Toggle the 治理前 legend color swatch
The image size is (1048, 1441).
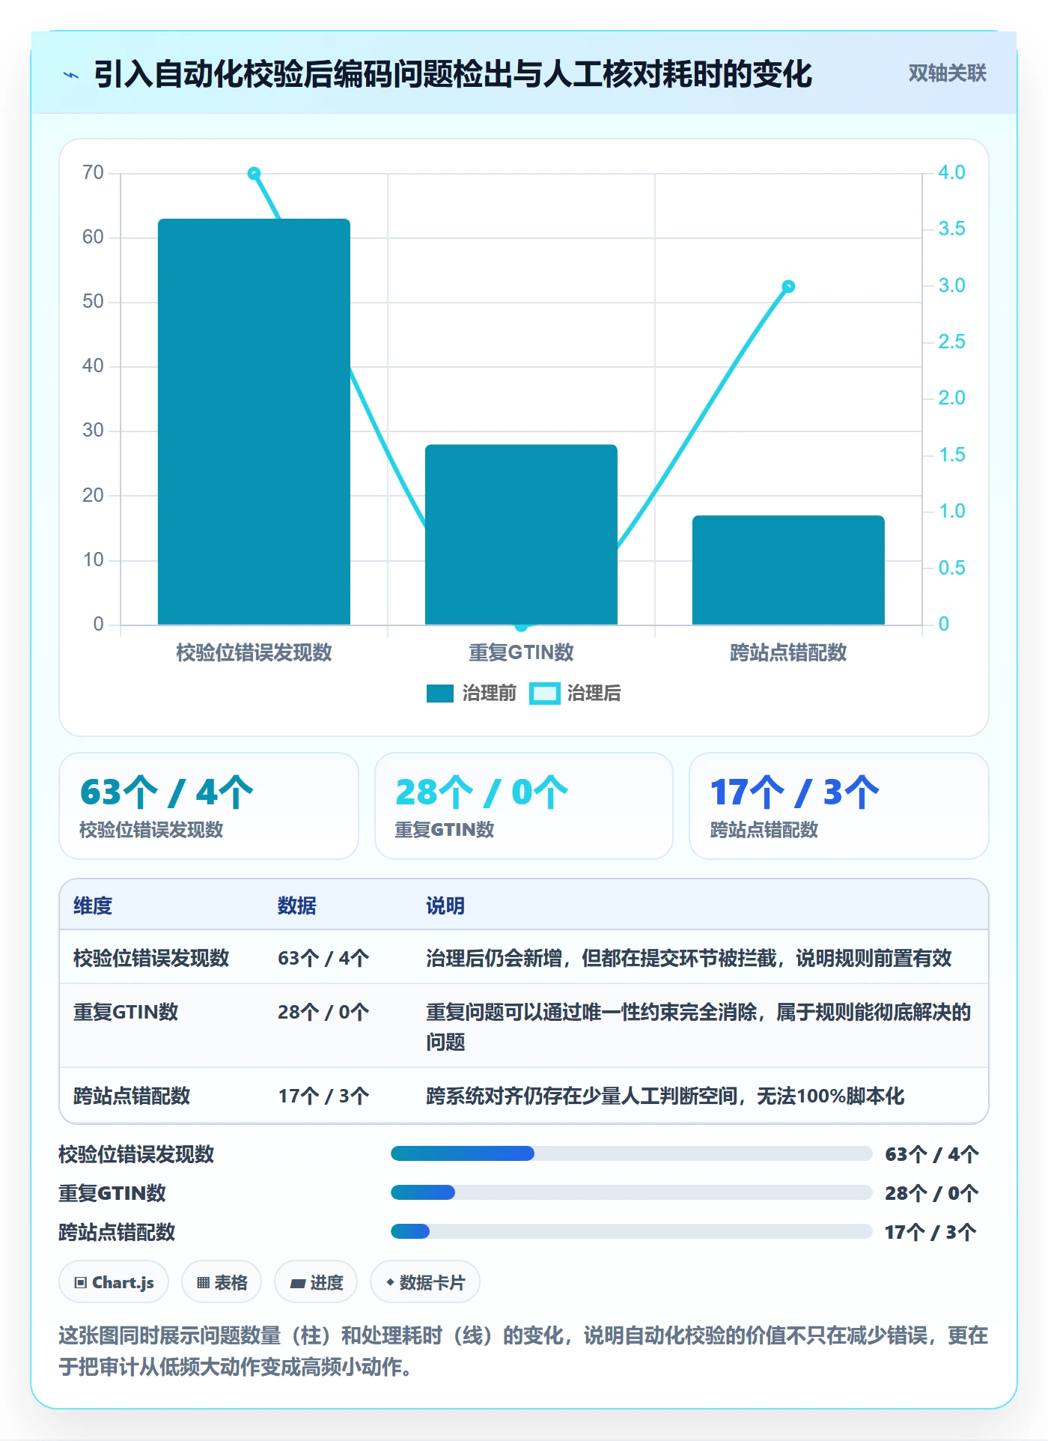coord(440,694)
